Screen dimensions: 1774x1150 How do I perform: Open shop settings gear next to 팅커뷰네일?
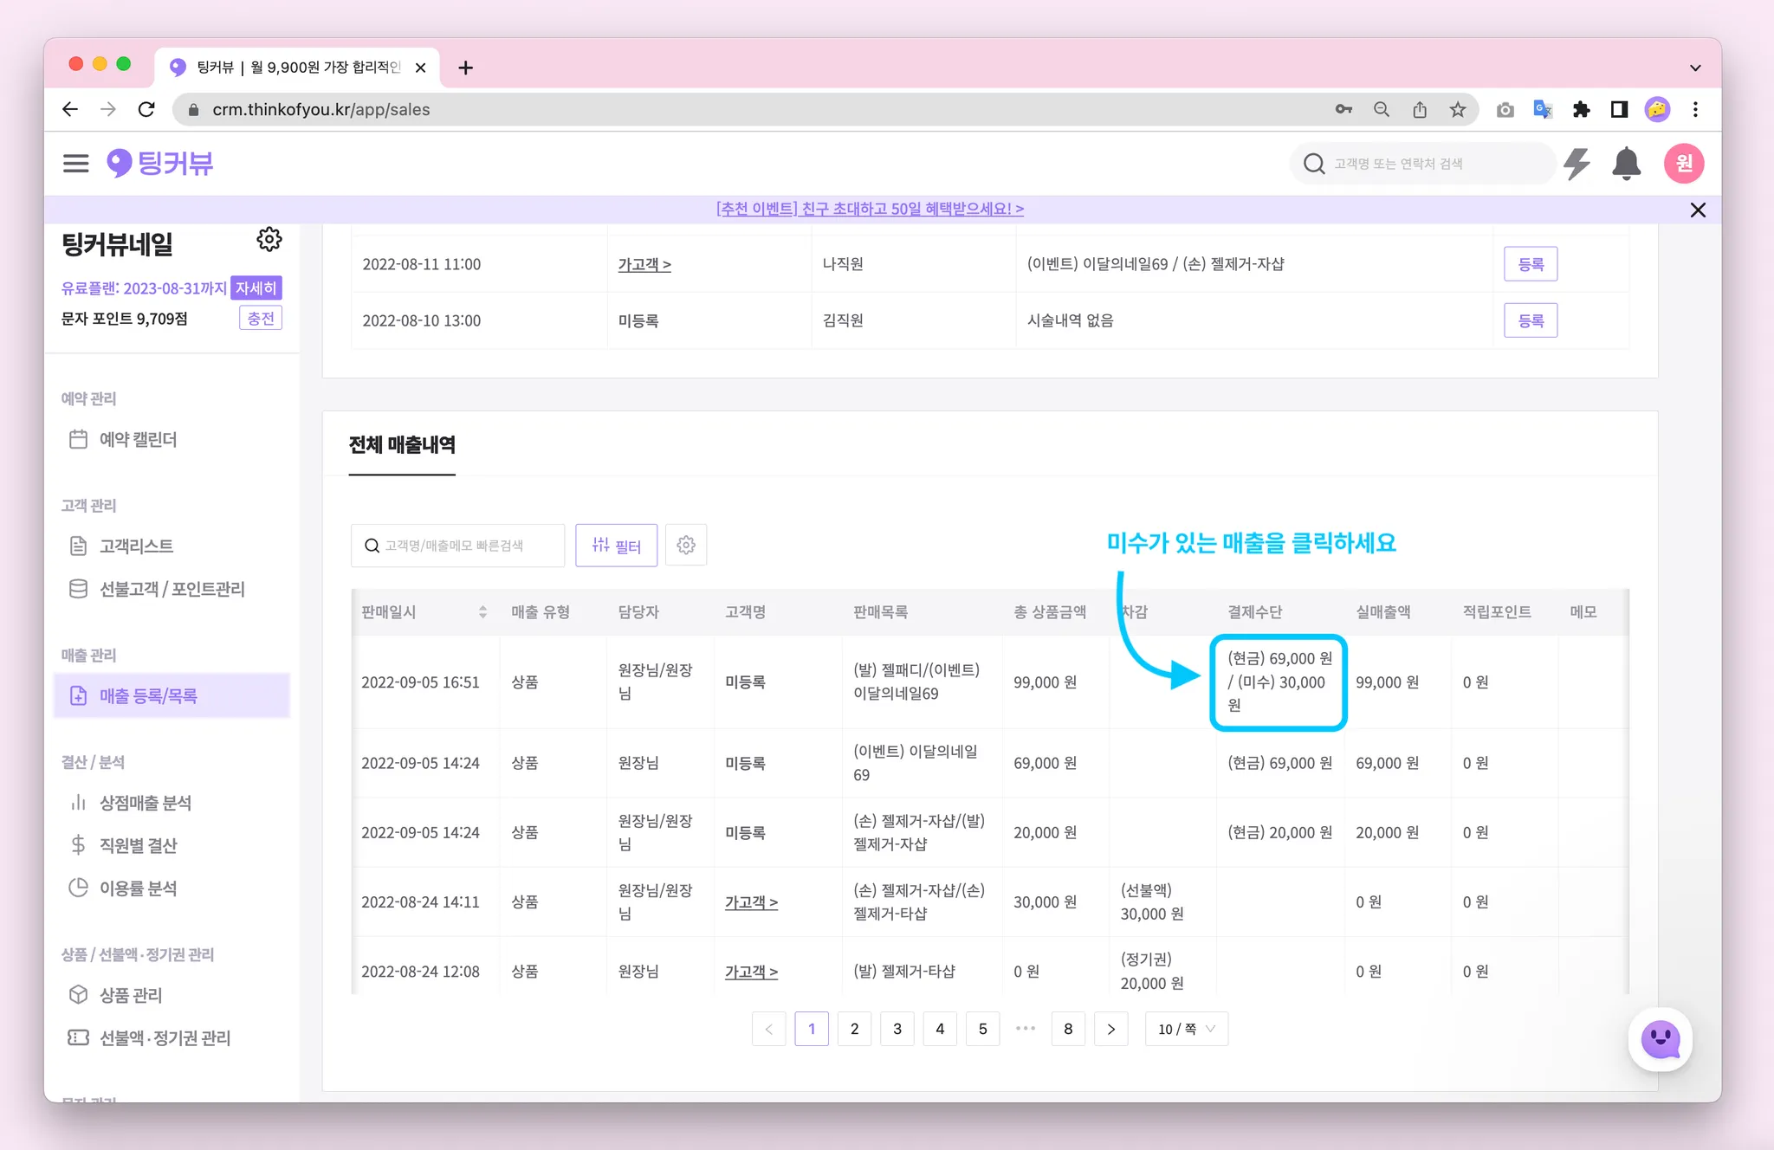pyautogui.click(x=269, y=240)
